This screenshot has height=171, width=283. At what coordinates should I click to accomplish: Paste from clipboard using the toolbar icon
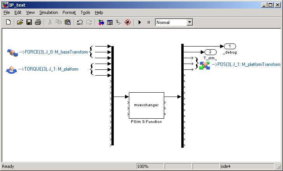point(68,22)
